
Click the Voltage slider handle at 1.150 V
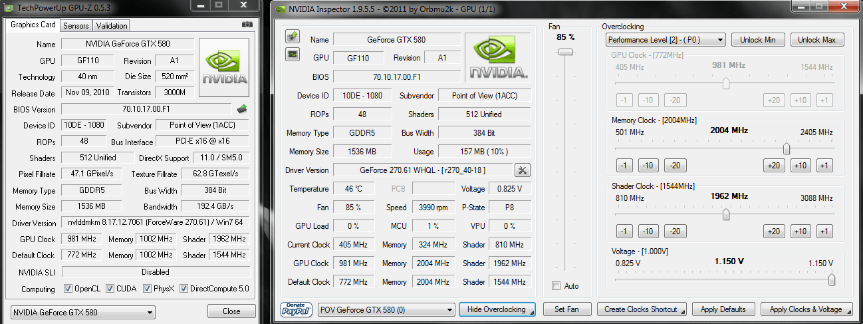click(831, 280)
